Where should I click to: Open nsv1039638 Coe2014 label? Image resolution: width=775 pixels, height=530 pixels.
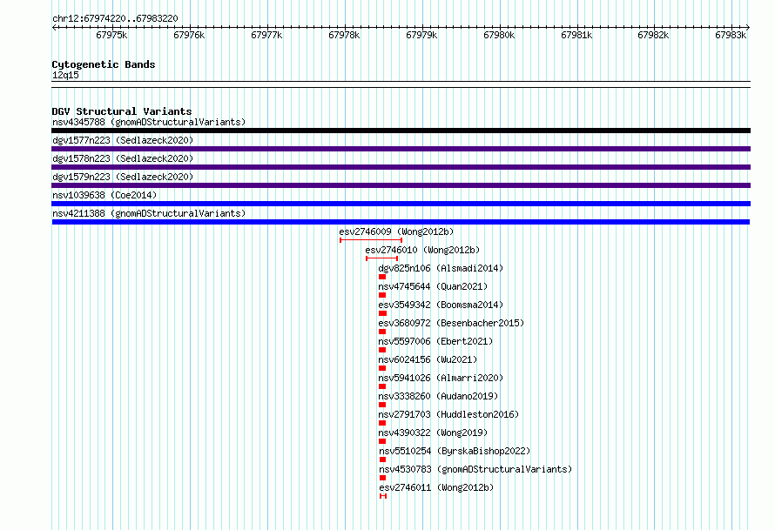[104, 195]
